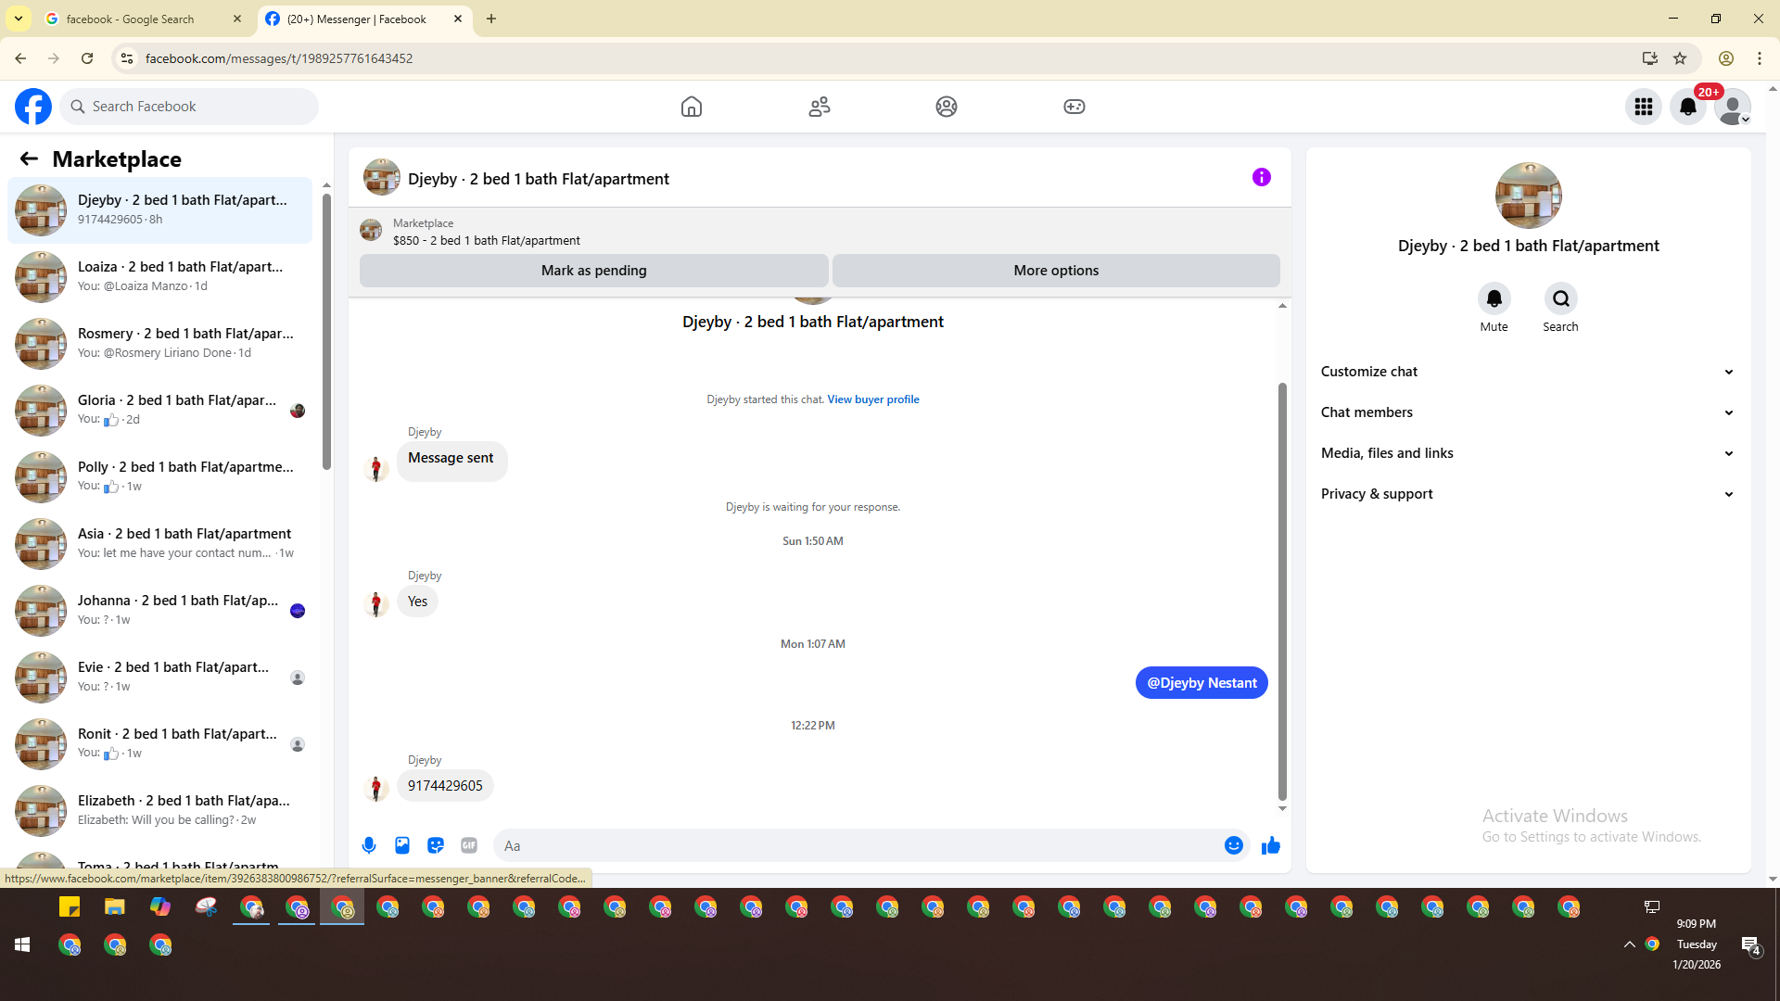The width and height of the screenshot is (1780, 1001).
Task: Open the Friends icon in top navigation
Action: point(820,107)
